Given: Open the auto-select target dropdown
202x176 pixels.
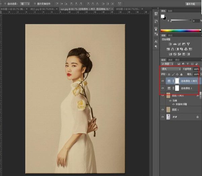Looking at the screenshot, I should coord(25,4).
